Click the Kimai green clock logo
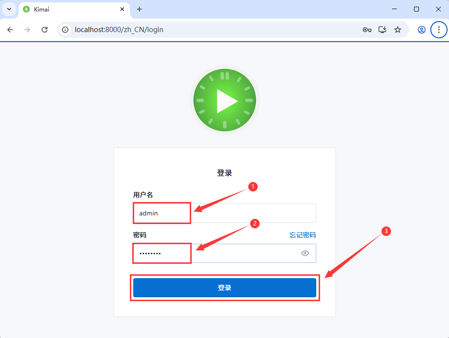Viewport: 449px width, 338px height. 225,100
